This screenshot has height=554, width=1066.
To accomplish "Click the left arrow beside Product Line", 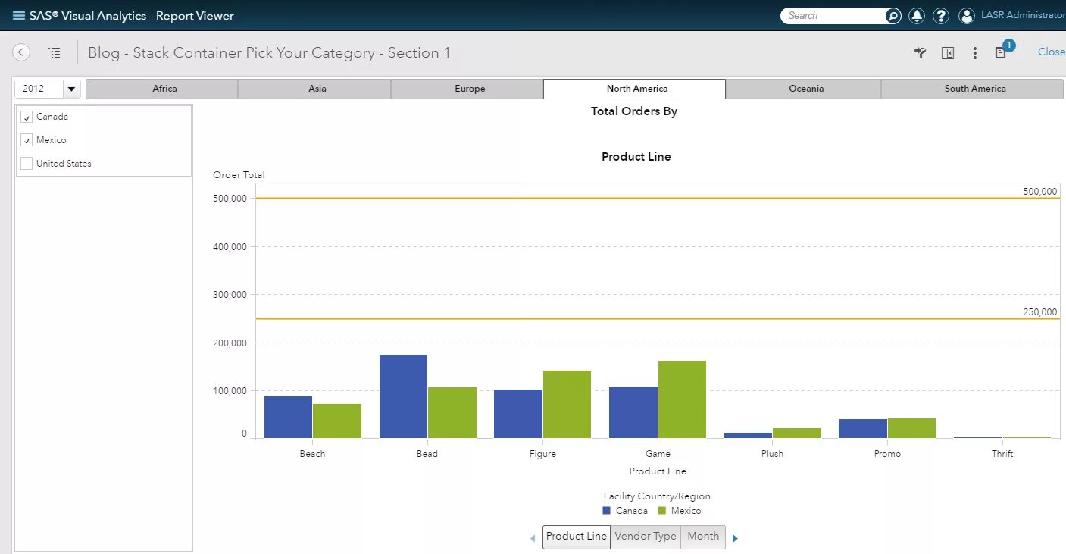I will [x=533, y=539].
